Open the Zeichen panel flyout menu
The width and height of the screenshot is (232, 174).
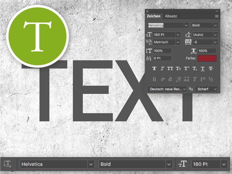coord(217,16)
